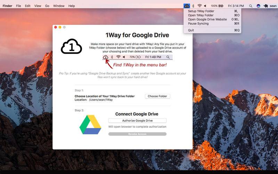Screen dimensions: 278x174
Task: Open the Wi-Fi status menu
Action: (x=199, y=6)
